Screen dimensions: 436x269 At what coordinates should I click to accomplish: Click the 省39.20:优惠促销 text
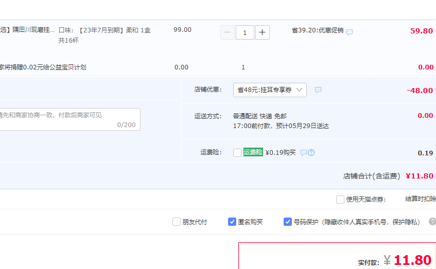pyautogui.click(x=318, y=30)
